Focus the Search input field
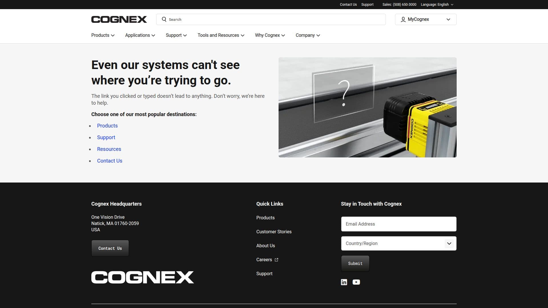The width and height of the screenshot is (548, 308). [271, 19]
